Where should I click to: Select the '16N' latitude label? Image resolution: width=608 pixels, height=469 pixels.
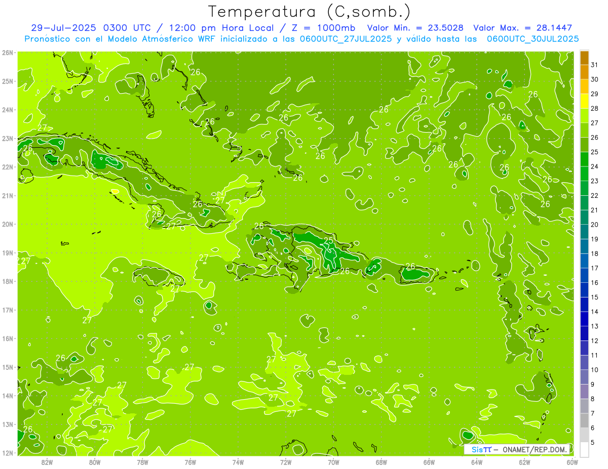click(x=8, y=338)
